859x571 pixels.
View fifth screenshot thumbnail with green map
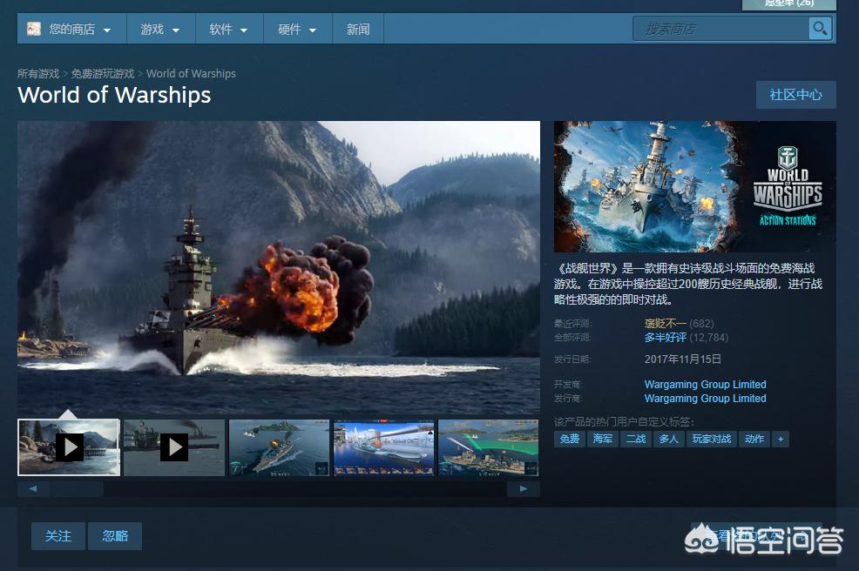pos(489,447)
